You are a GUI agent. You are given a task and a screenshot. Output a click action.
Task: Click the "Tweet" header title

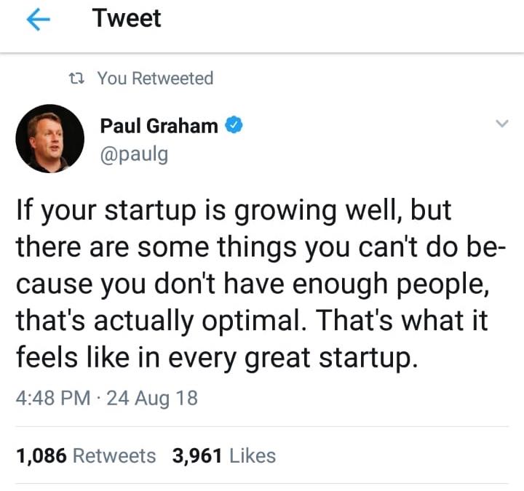tap(127, 19)
